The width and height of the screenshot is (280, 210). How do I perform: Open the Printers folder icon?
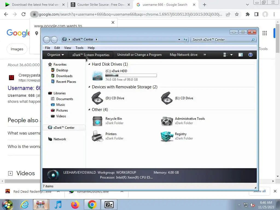coord(97,136)
